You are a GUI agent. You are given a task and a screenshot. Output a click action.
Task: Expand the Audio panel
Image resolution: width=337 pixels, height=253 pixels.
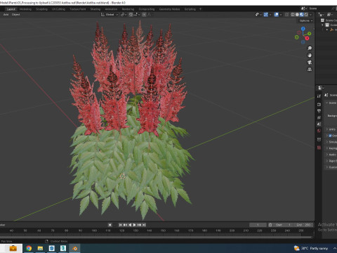tap(327, 155)
